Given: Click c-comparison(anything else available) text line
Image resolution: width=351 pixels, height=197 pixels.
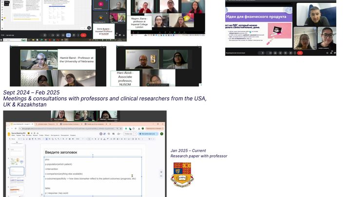Looking at the screenshot, I should tap(64, 174).
